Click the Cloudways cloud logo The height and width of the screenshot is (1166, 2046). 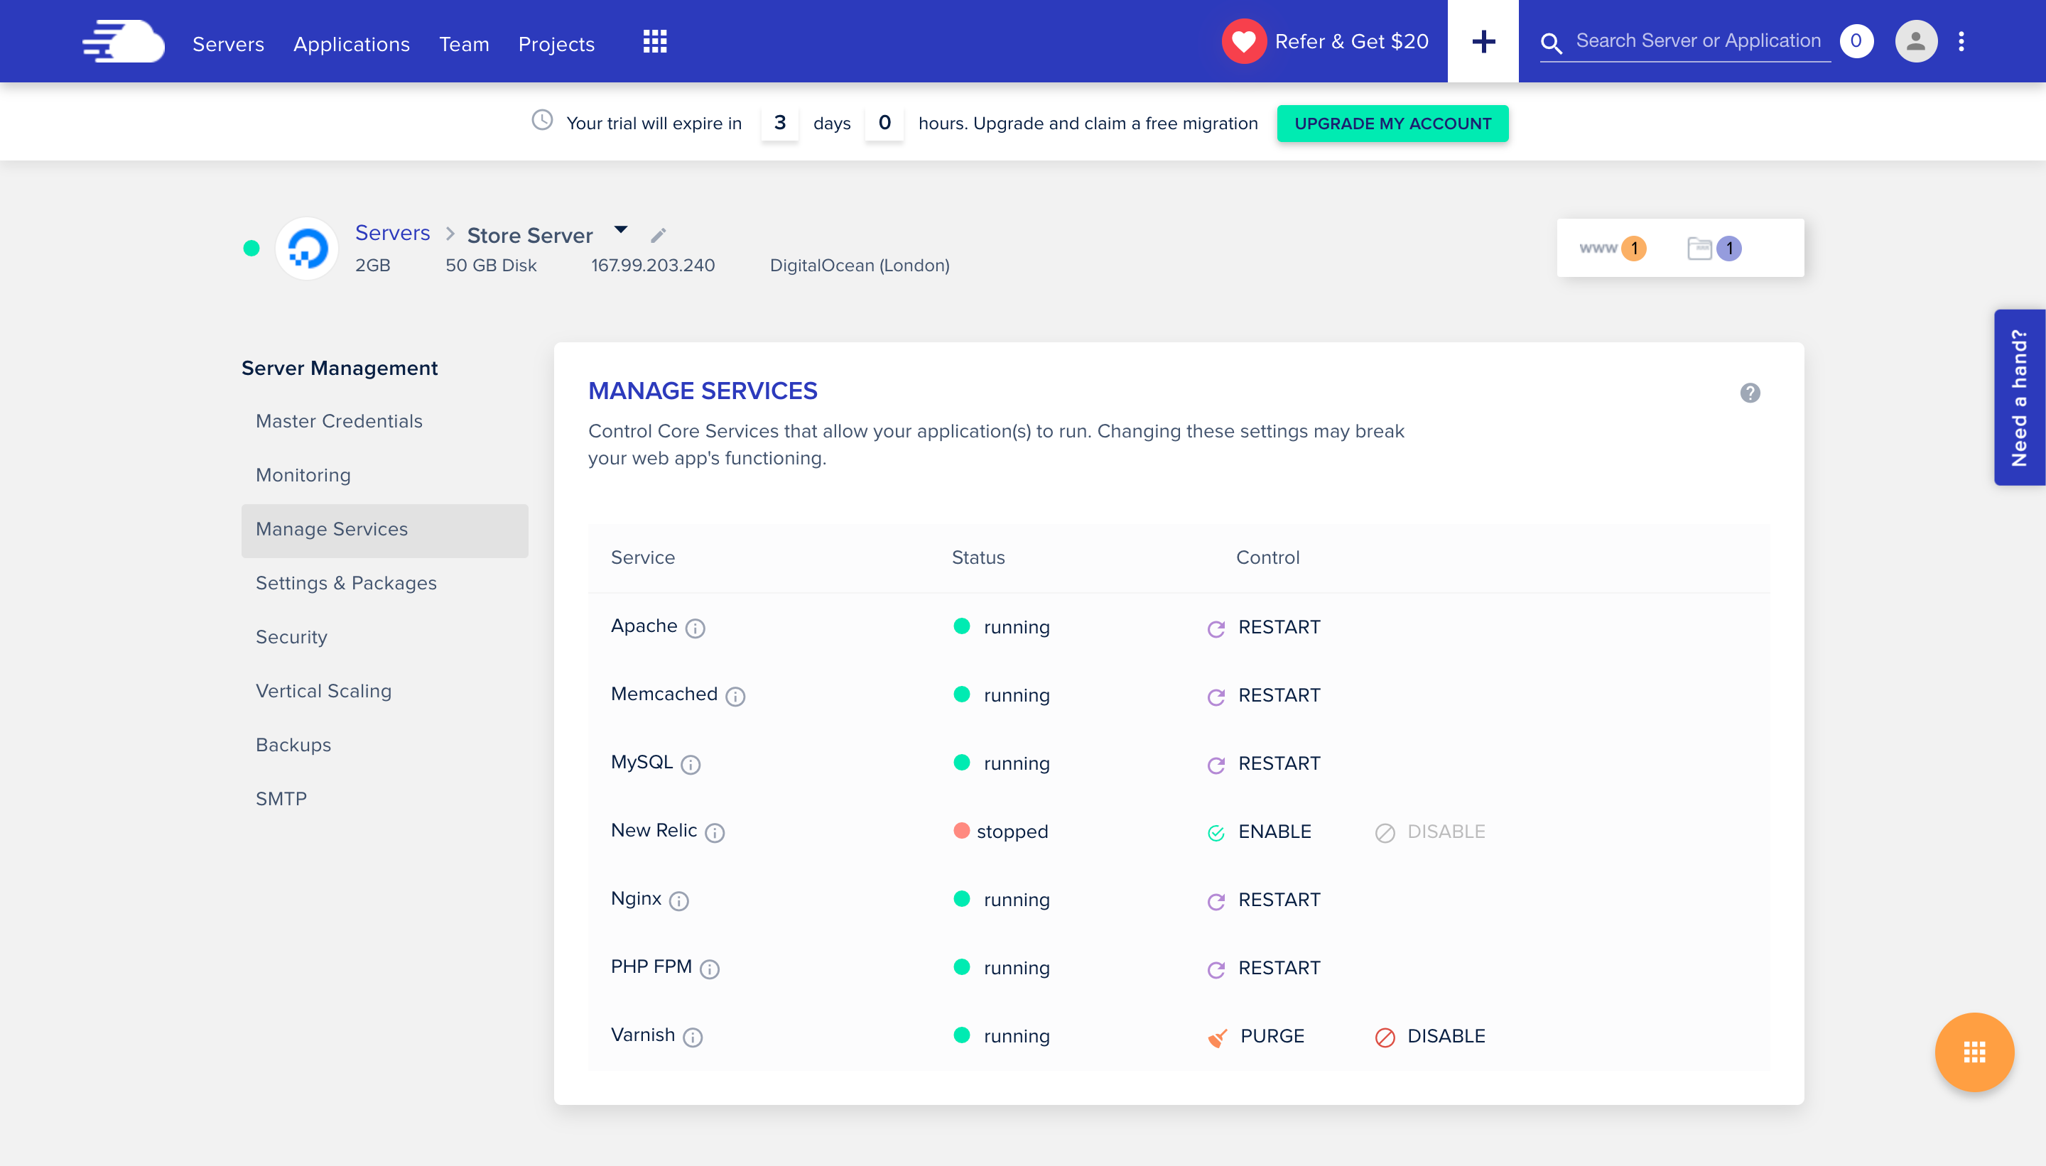[124, 42]
